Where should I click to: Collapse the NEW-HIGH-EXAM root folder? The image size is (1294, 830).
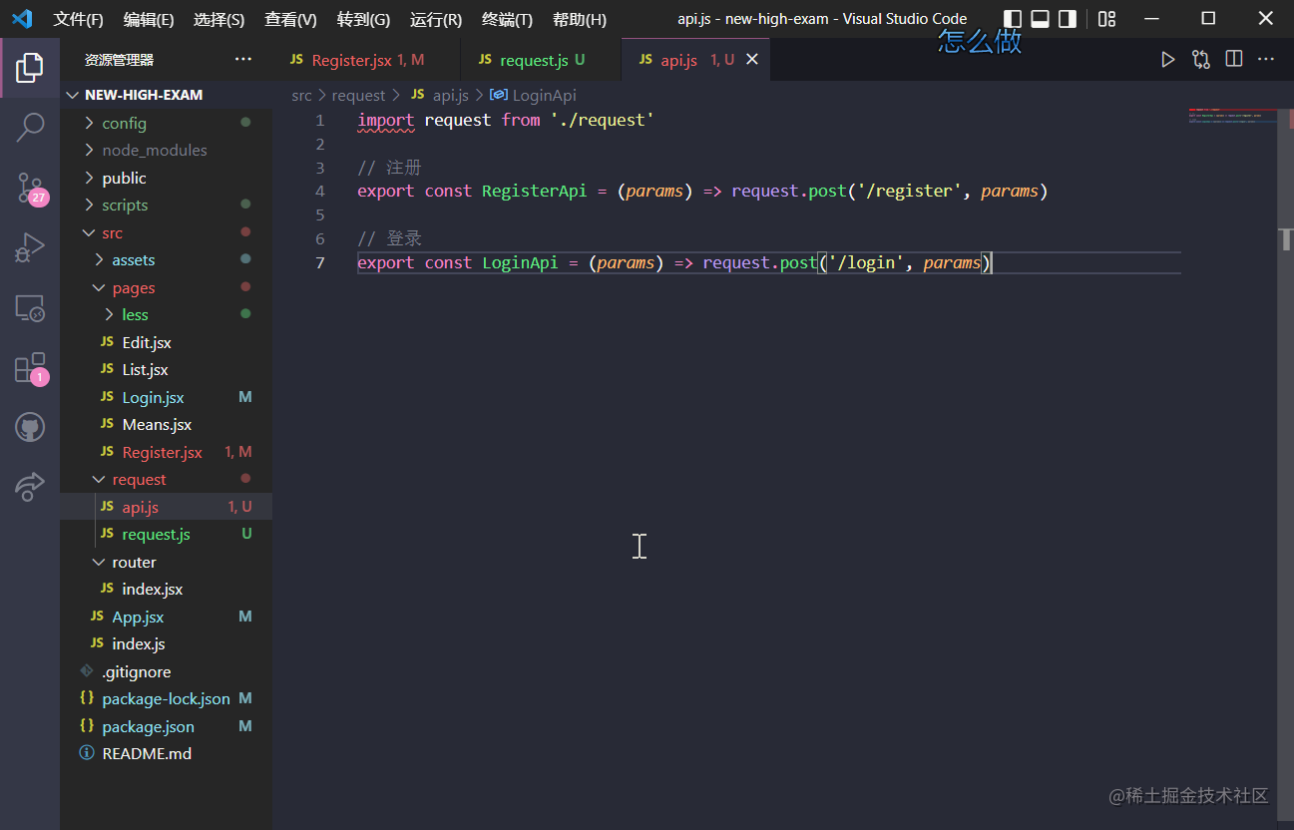click(144, 95)
